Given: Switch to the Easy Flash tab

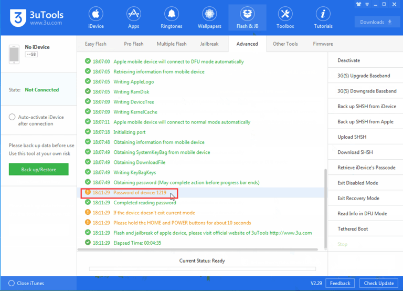Looking at the screenshot, I should 96,44.
